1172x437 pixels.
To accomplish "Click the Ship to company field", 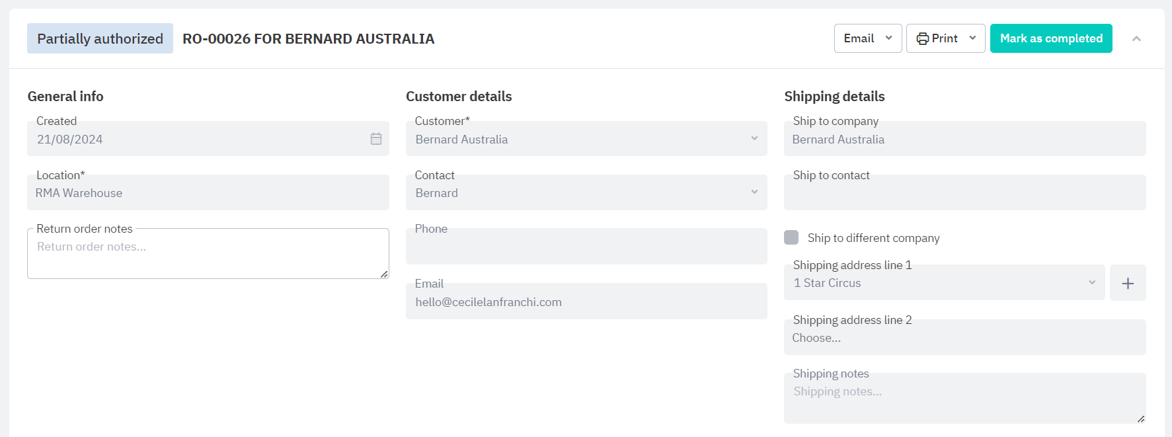I will [x=964, y=139].
